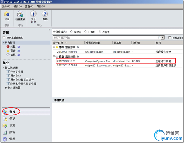184x143 pixels.
Task: Click the 搜索下面的列表 search field
Action: tap(105, 38)
